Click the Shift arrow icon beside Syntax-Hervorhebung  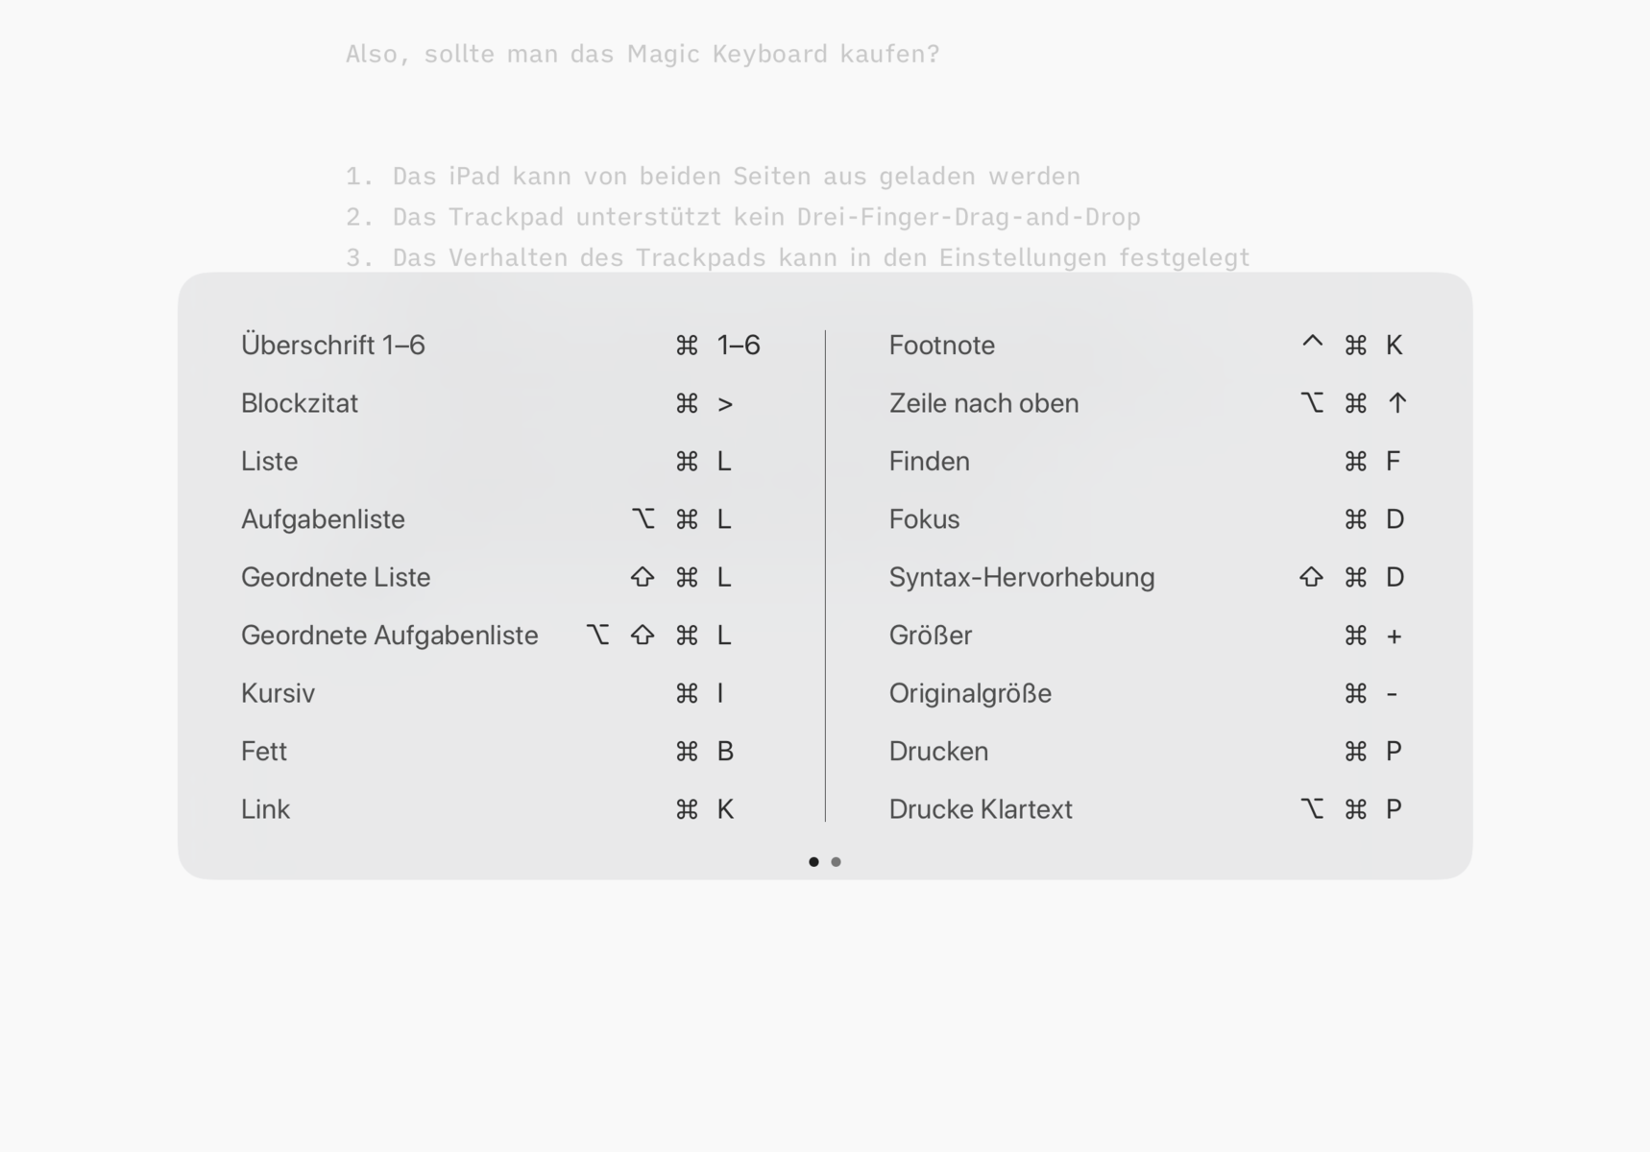[x=1311, y=577]
